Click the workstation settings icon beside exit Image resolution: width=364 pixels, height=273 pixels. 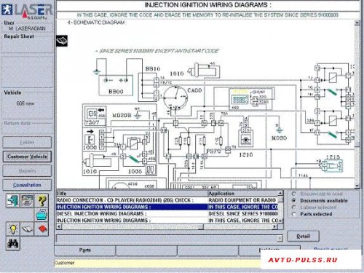coord(27,200)
